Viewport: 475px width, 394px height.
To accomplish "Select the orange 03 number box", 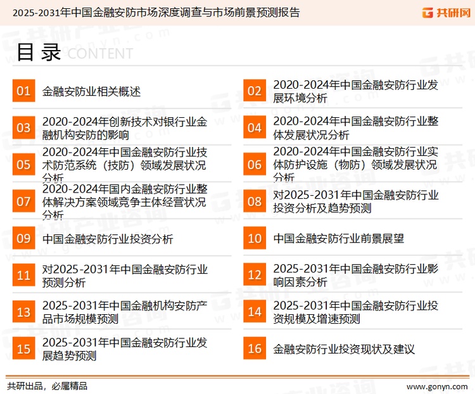I will [23, 127].
